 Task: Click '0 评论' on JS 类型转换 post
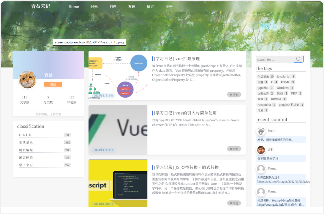click(x=234, y=203)
